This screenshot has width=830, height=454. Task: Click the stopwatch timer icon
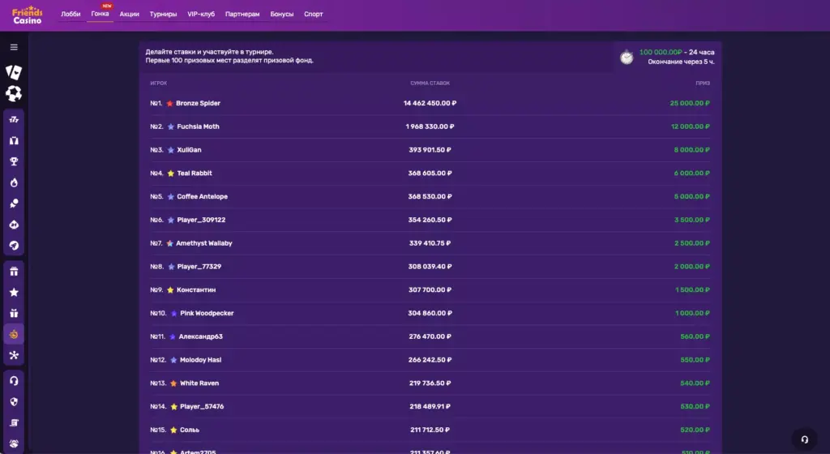(x=627, y=57)
